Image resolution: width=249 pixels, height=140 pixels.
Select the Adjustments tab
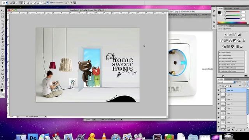pyautogui.click(x=223, y=26)
